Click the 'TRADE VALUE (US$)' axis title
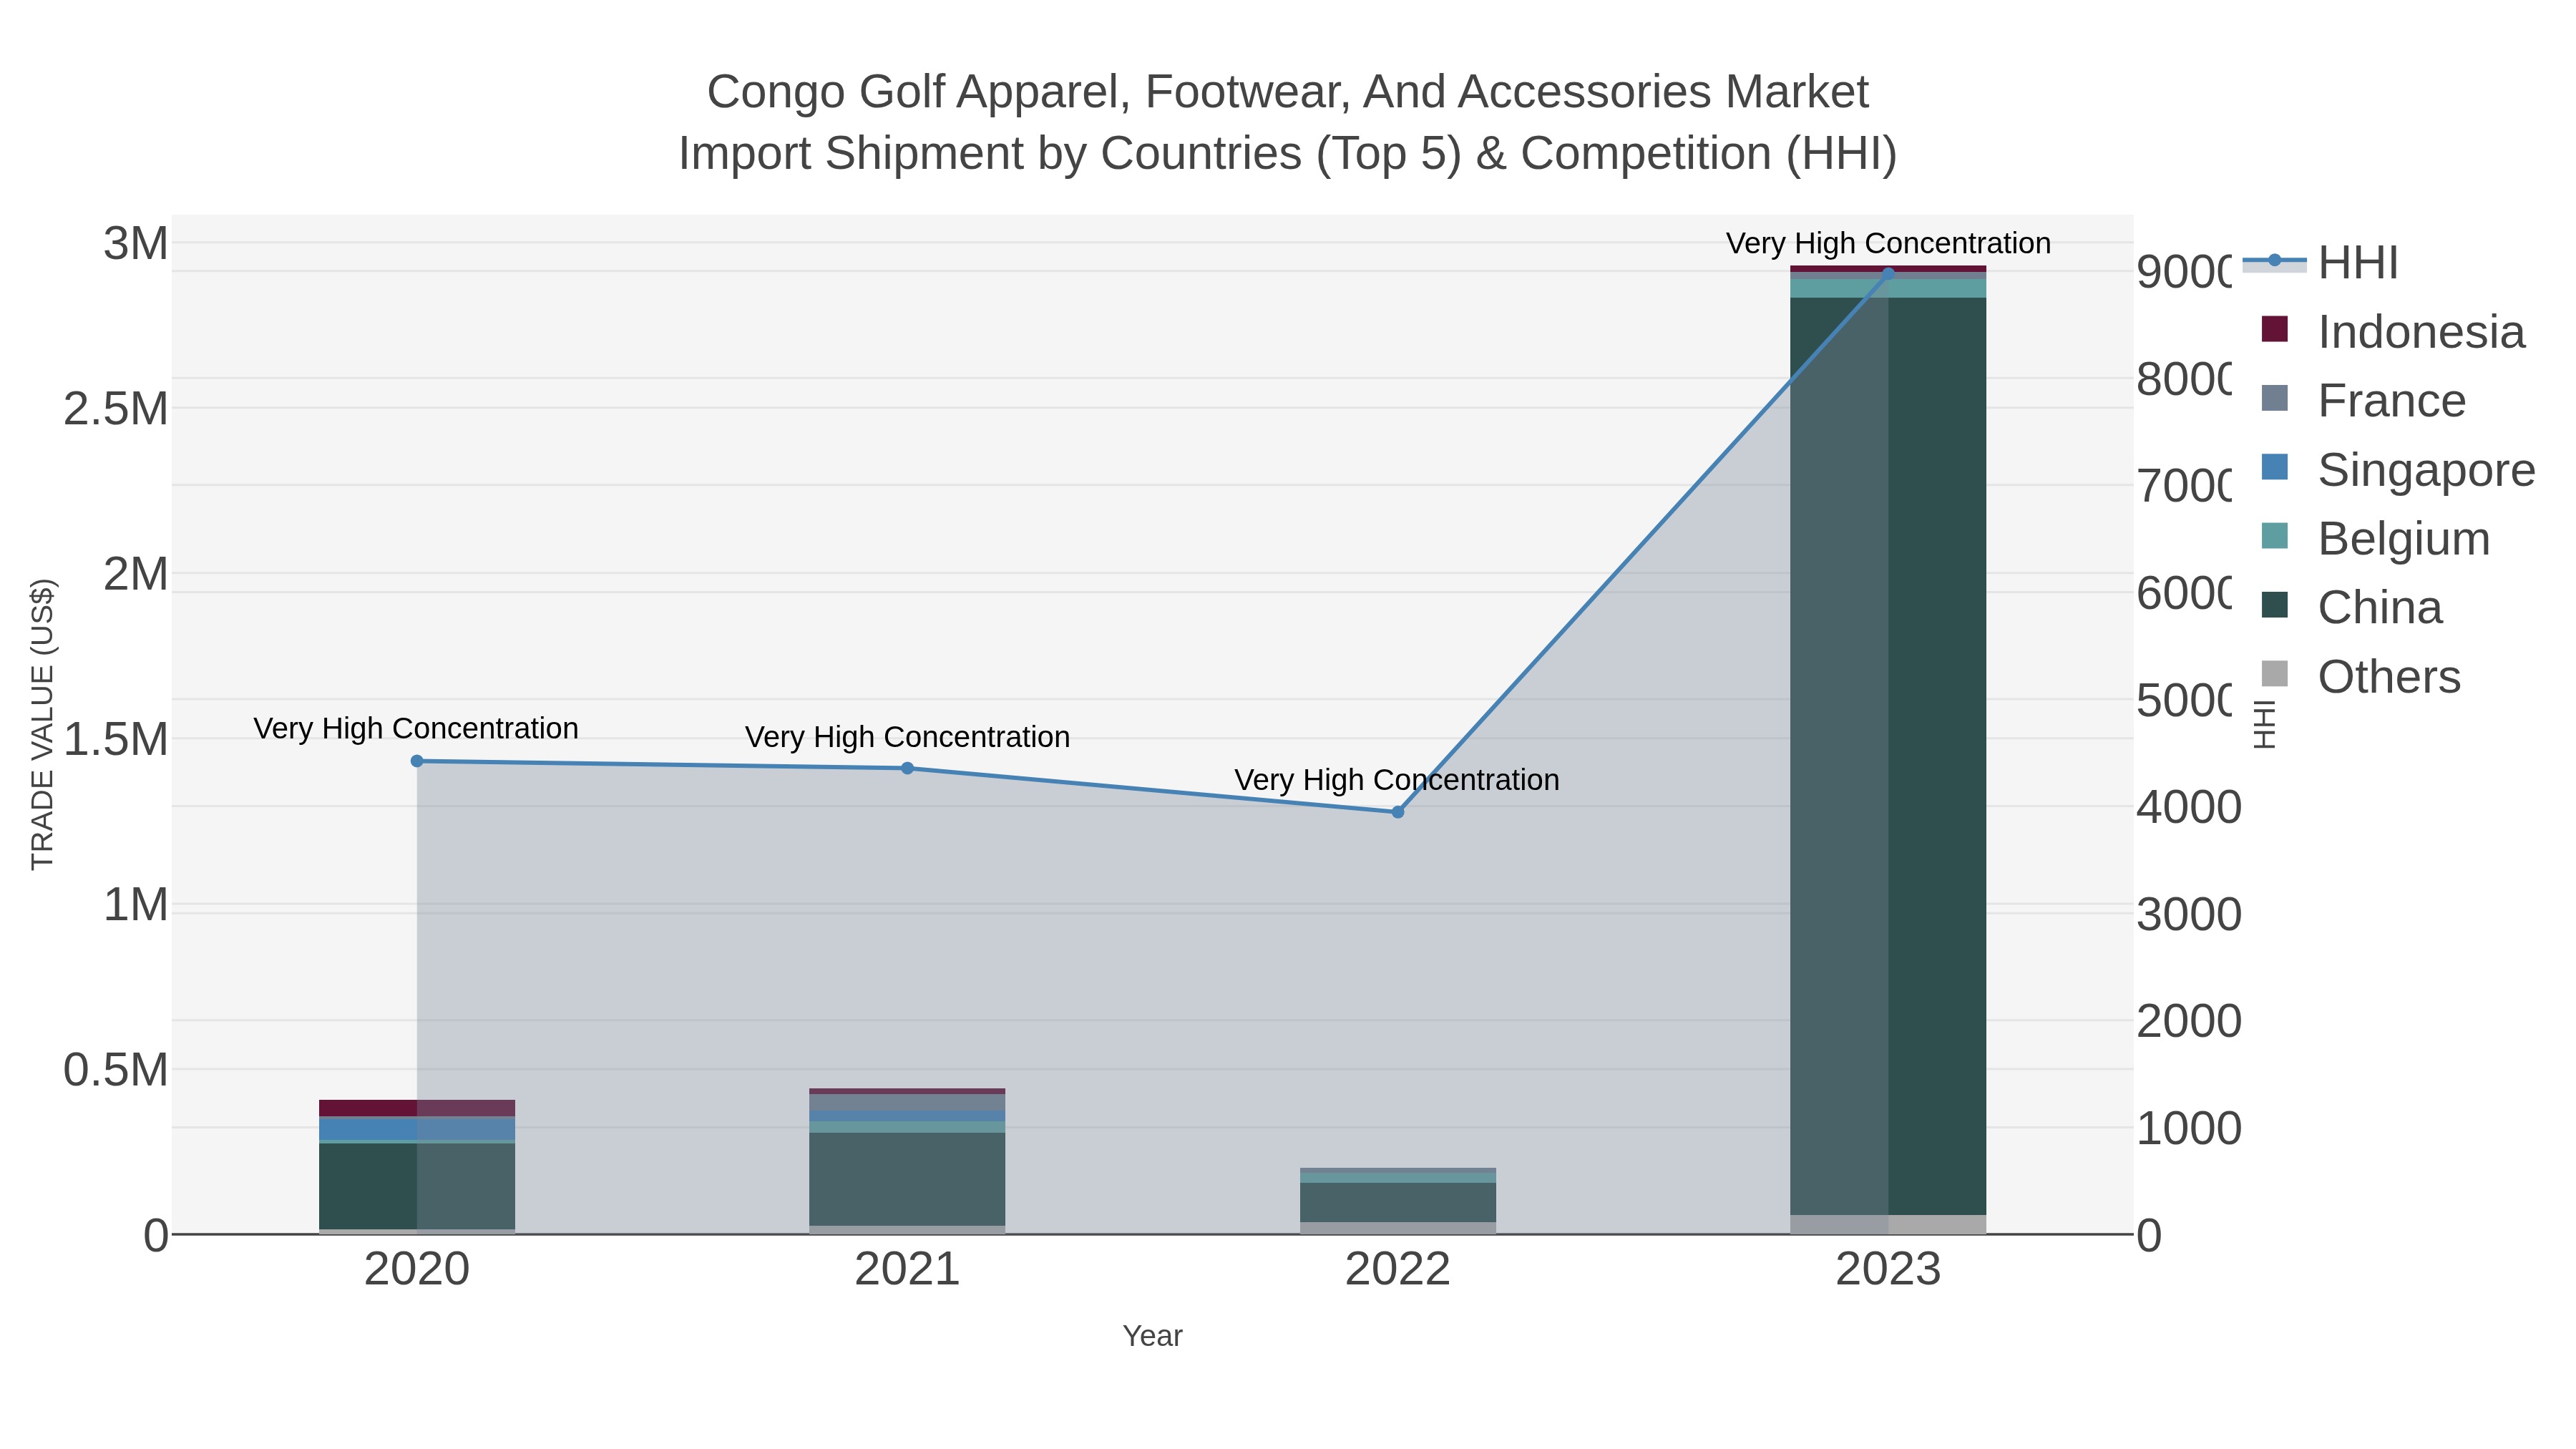This screenshot has height=1449, width=2576. [x=42, y=724]
